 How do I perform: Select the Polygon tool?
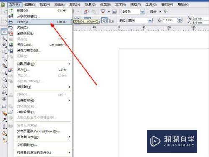pyautogui.click(x=4, y=86)
